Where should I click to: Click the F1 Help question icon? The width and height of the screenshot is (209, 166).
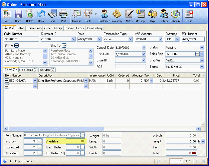(x=5, y=161)
